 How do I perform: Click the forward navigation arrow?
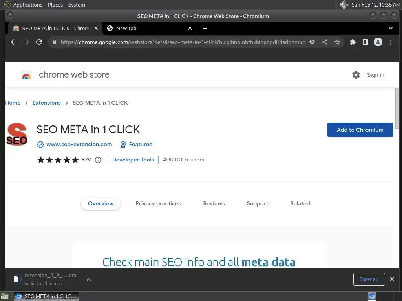coord(26,42)
